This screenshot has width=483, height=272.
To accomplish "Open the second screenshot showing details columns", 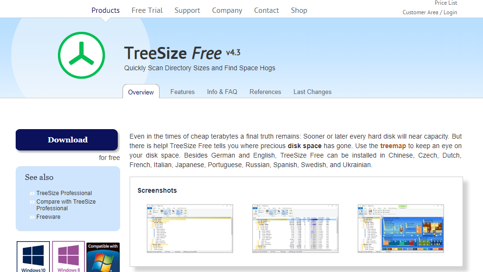I will pyautogui.click(x=295, y=229).
